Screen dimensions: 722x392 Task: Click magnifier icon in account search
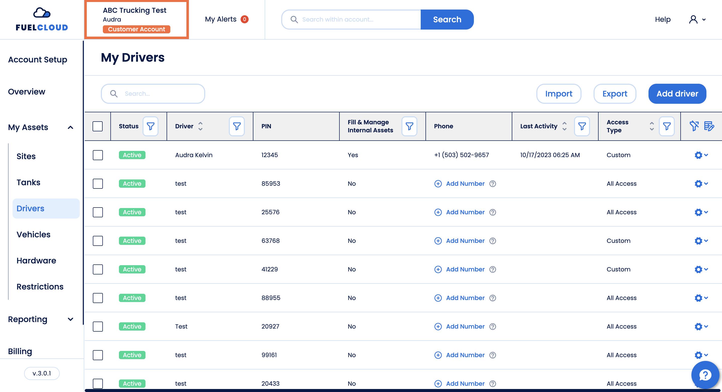tap(294, 19)
